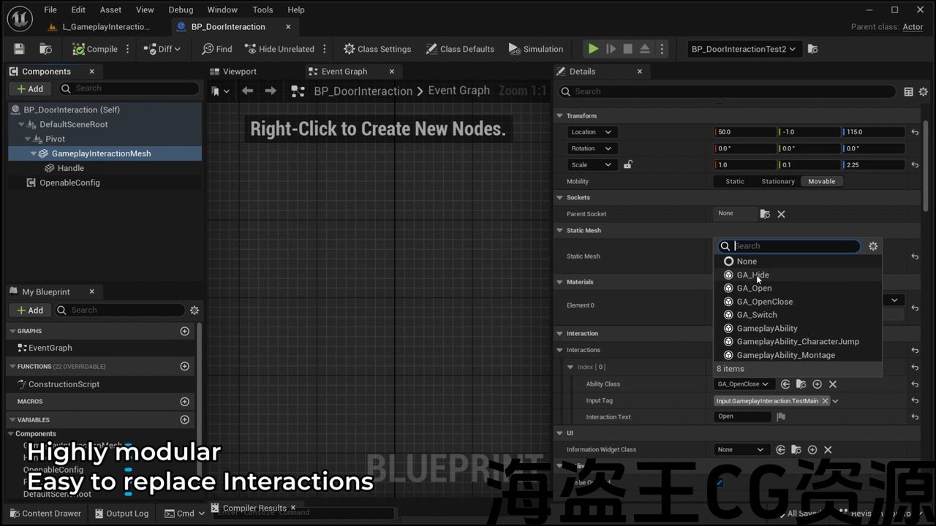Open the Diff dropdown
Screen dimensions: 936x526
162,49
